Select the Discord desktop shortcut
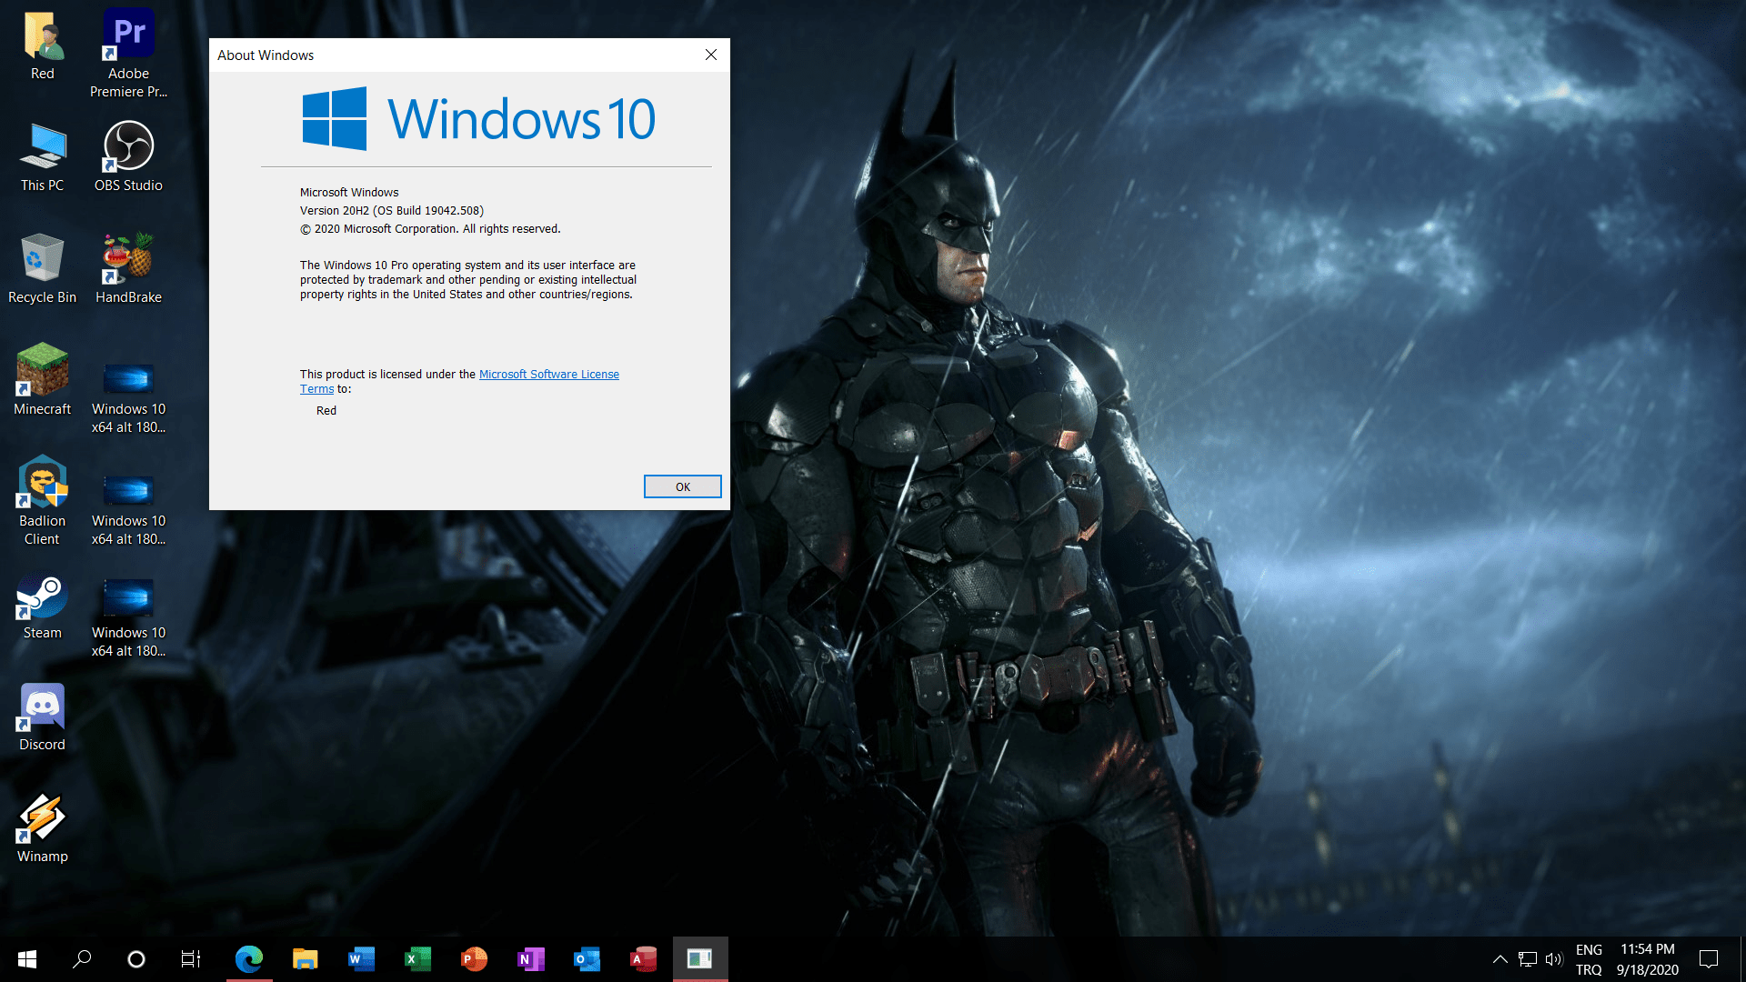This screenshot has height=982, width=1746. click(x=42, y=716)
